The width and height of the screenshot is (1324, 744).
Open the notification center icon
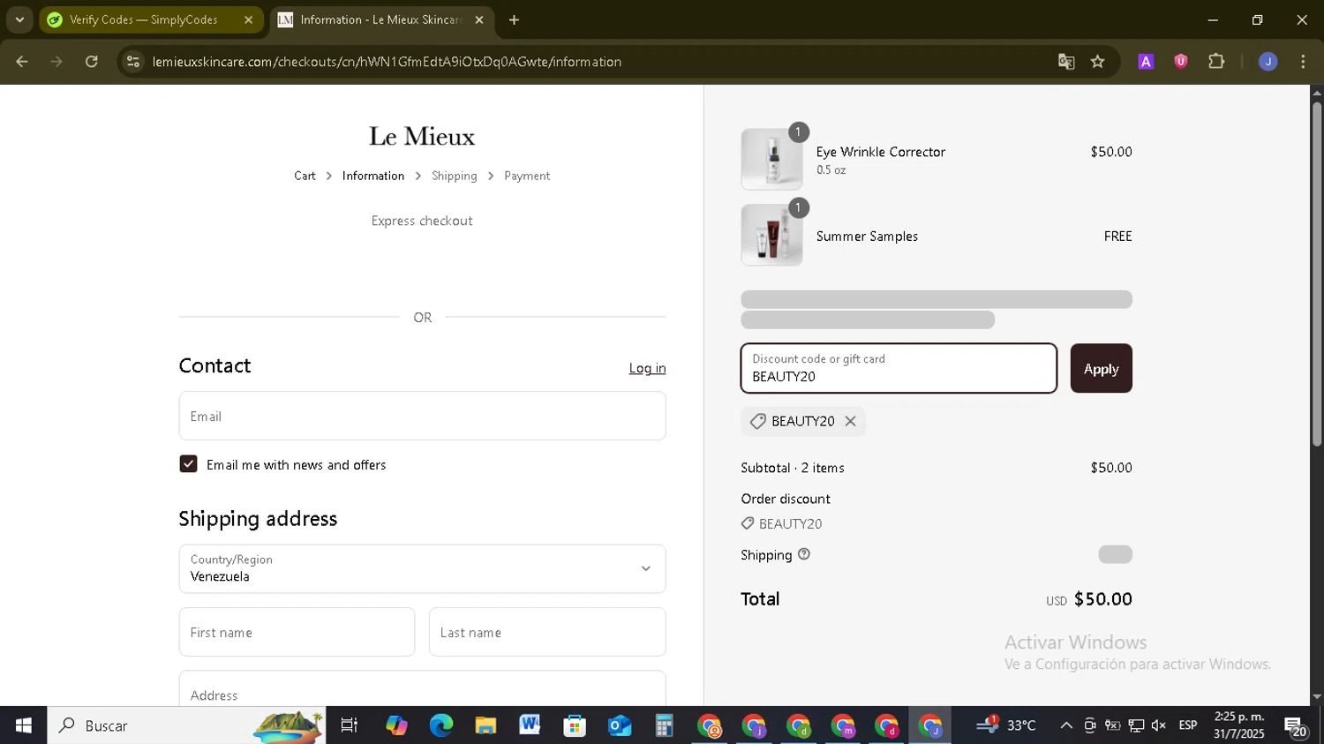tap(1296, 727)
